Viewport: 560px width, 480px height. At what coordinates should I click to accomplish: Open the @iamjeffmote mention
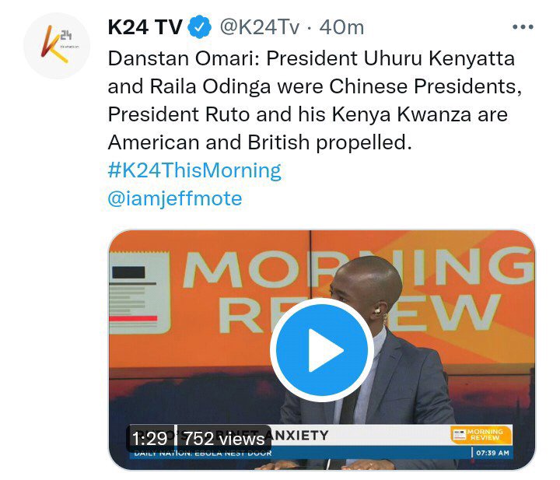(175, 198)
